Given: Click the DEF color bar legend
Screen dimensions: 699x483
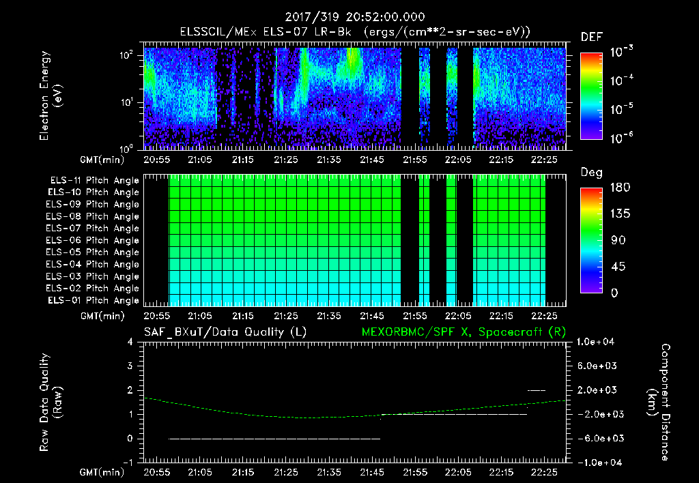Looking at the screenshot, I should 591,96.
